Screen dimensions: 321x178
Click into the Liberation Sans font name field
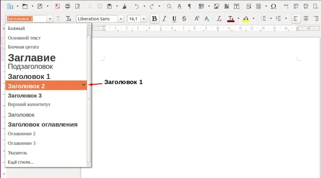click(97, 19)
